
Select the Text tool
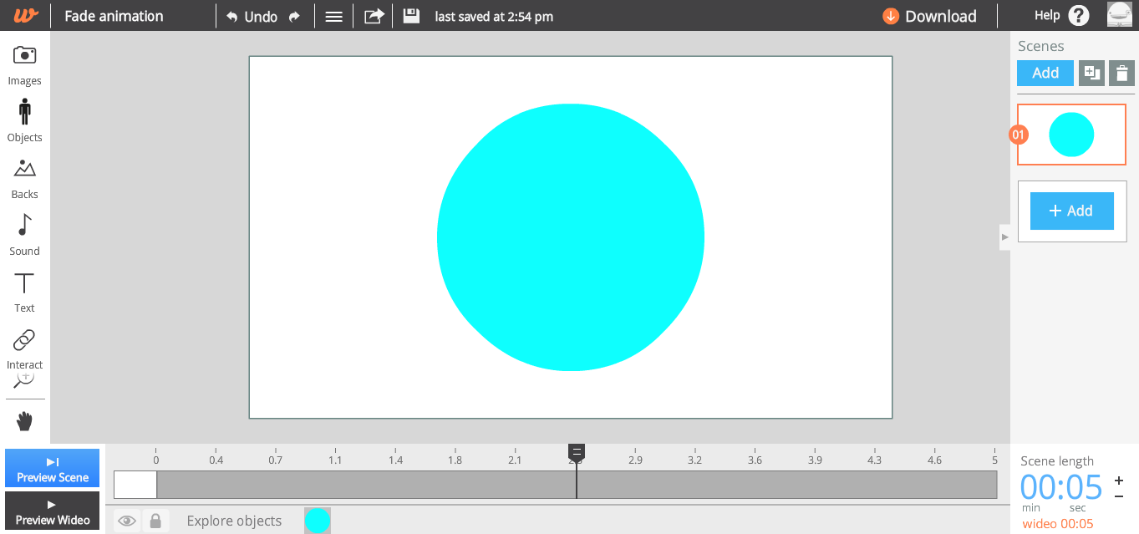tap(24, 292)
